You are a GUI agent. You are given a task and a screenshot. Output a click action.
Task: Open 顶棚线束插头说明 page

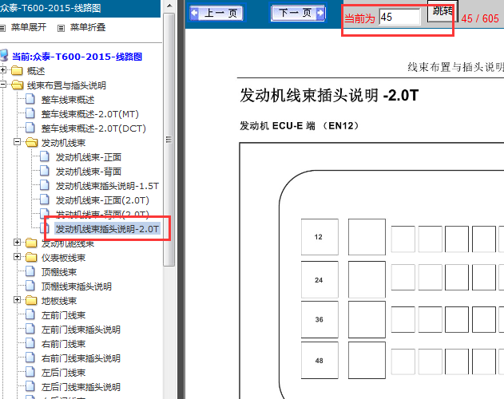coord(77,286)
